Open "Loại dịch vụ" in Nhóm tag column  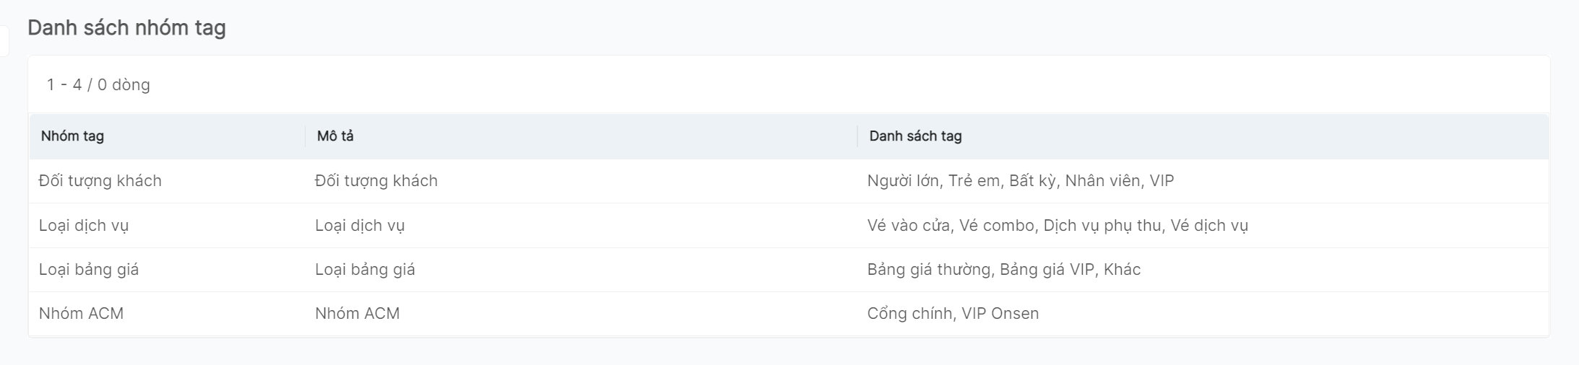[x=84, y=226]
